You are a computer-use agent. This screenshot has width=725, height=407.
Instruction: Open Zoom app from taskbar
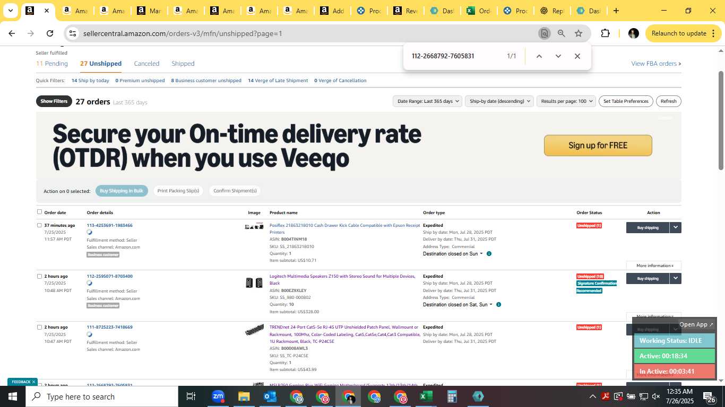[x=218, y=396]
